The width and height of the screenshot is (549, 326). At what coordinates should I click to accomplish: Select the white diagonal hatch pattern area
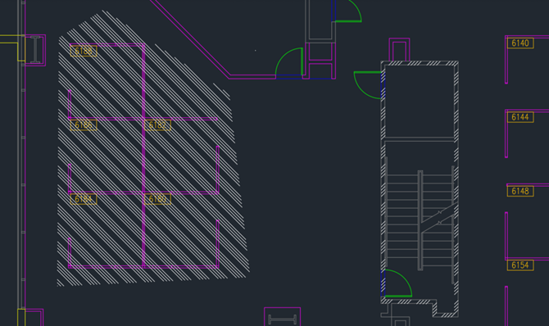pyautogui.click(x=153, y=149)
